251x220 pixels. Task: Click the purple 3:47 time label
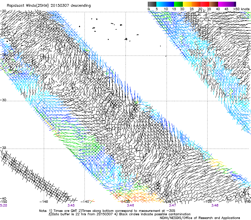point(172,205)
